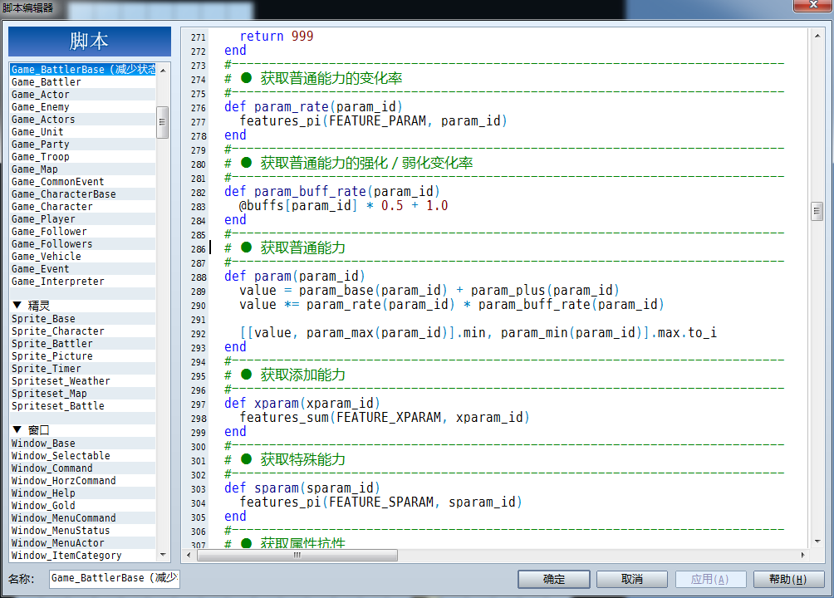Select Game_Enemy from the list
Viewport: 834px width, 598px height.
click(84, 107)
